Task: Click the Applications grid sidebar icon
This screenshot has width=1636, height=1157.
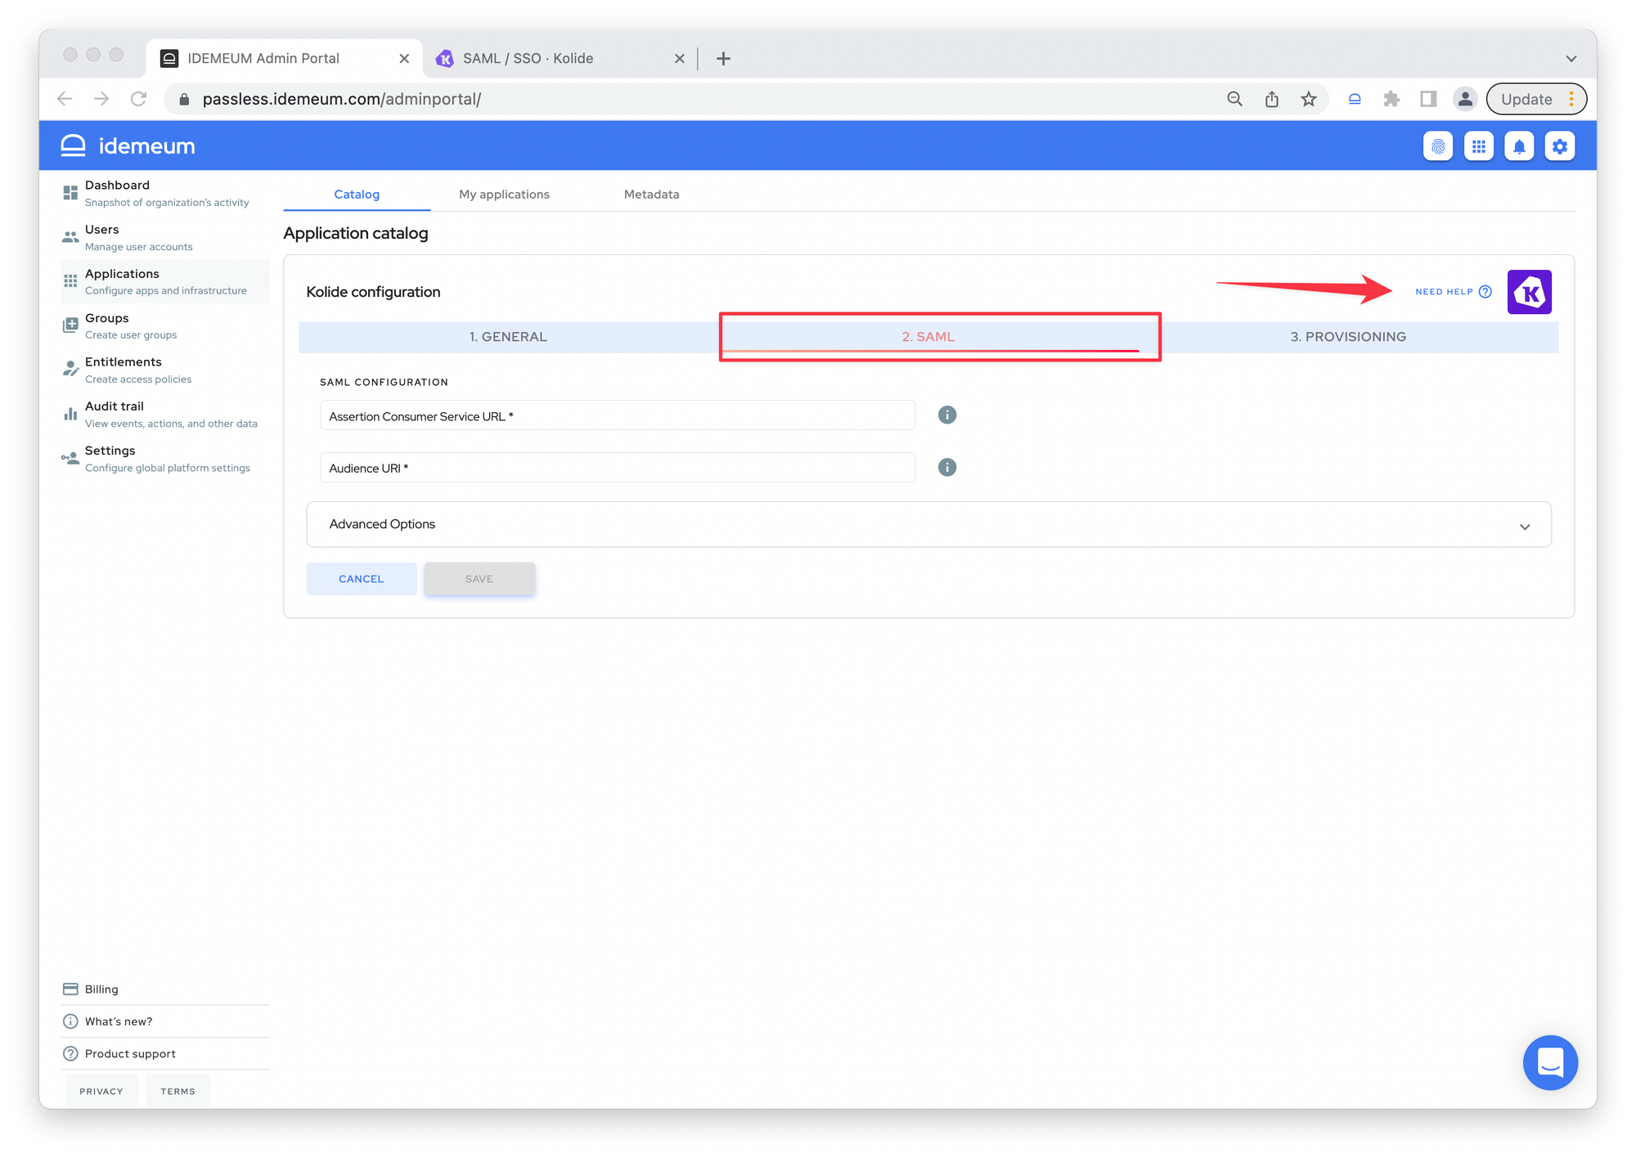Action: pyautogui.click(x=70, y=281)
